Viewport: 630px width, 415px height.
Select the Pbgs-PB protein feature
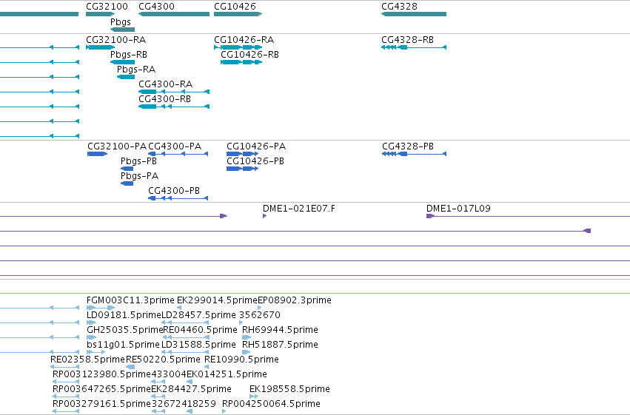point(127,169)
